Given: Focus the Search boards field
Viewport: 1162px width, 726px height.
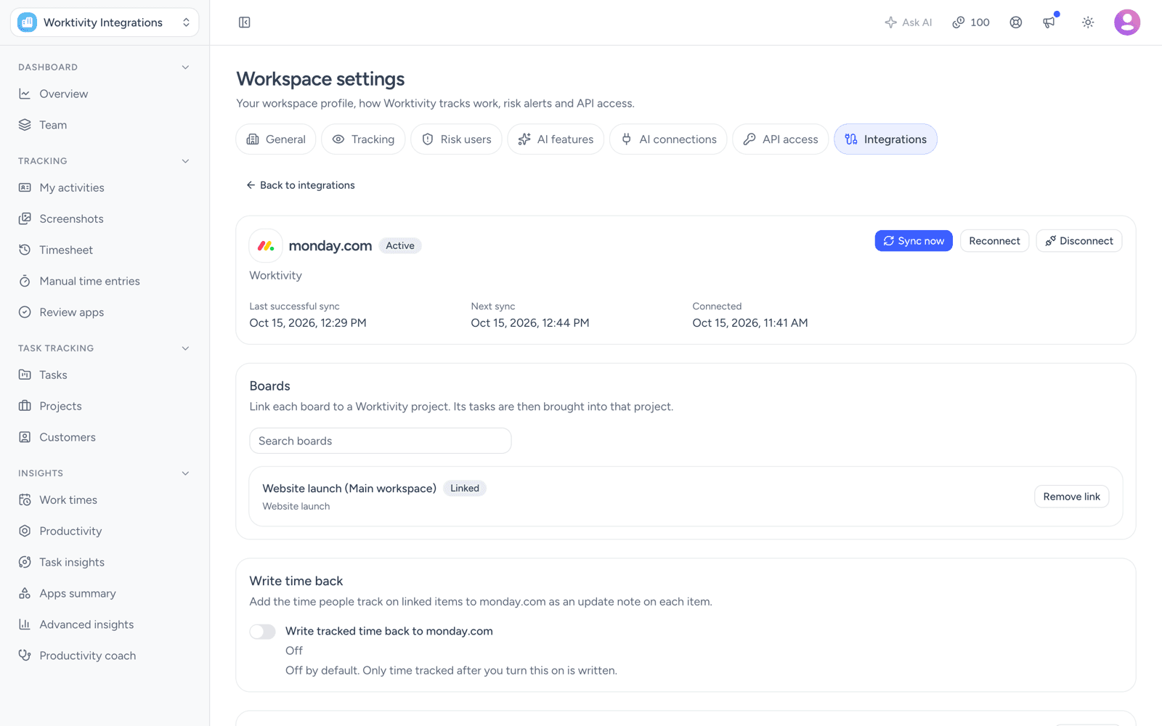Looking at the screenshot, I should [x=381, y=441].
